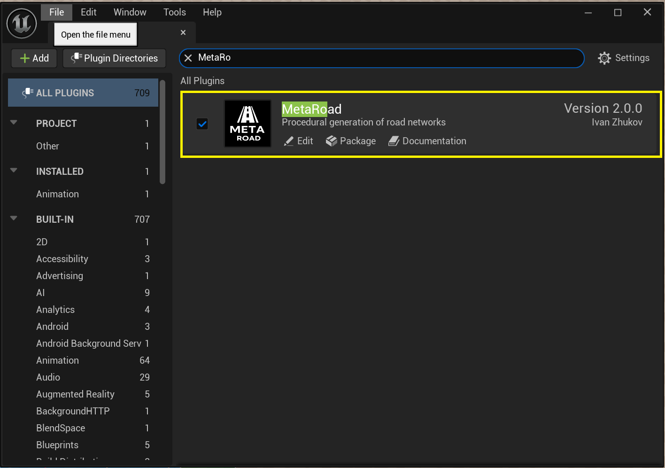665x468 pixels.
Task: Open Plugin Directories
Action: pos(114,58)
